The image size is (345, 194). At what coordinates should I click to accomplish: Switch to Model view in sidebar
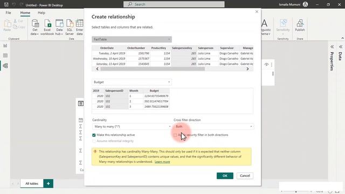(x=5, y=66)
